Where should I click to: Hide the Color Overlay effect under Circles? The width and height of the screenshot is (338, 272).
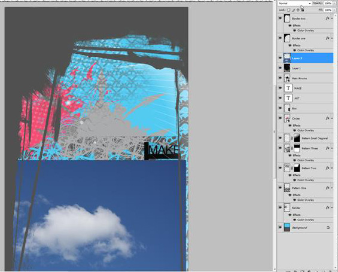point(295,130)
